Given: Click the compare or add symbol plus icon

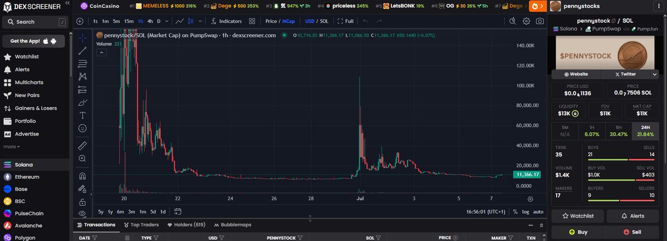Looking at the screenshot, I should (x=80, y=21).
